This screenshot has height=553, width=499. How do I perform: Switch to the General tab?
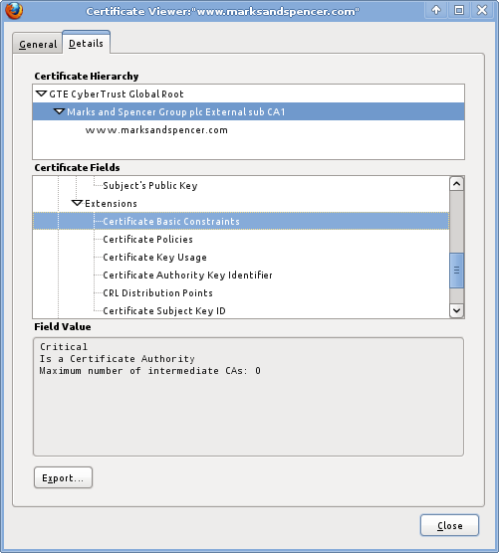38,44
